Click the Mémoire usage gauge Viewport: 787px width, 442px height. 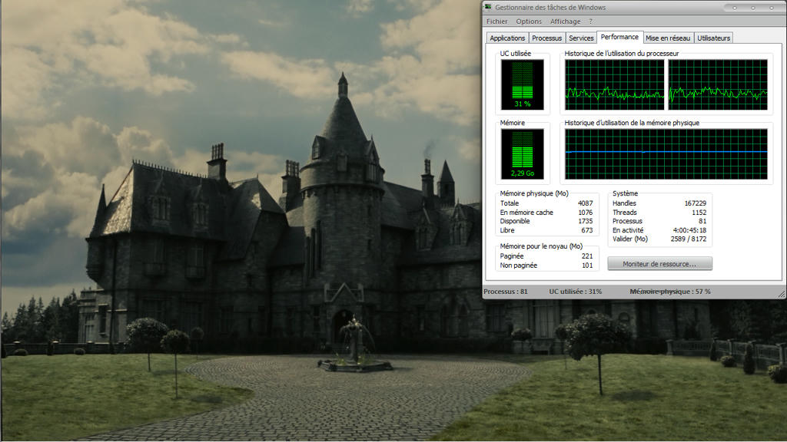pyautogui.click(x=522, y=153)
